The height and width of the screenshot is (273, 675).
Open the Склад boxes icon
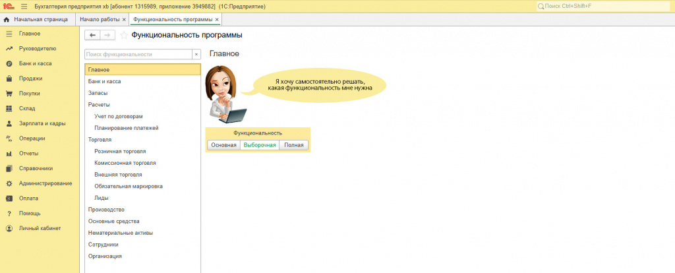[x=9, y=109]
